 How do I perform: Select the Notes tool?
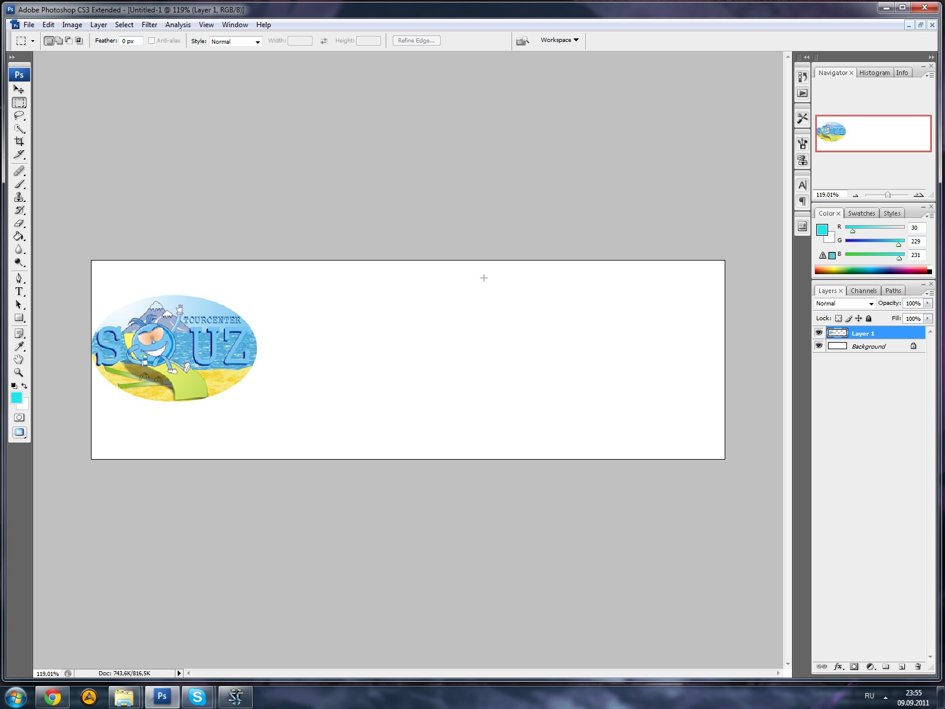click(x=19, y=333)
